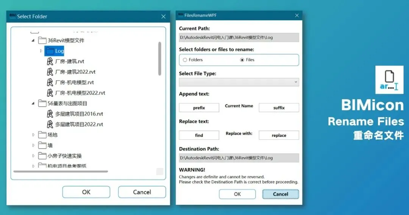
Task: Click Revit file icon of 厂房-建筑2022.rvt
Action: click(50, 72)
